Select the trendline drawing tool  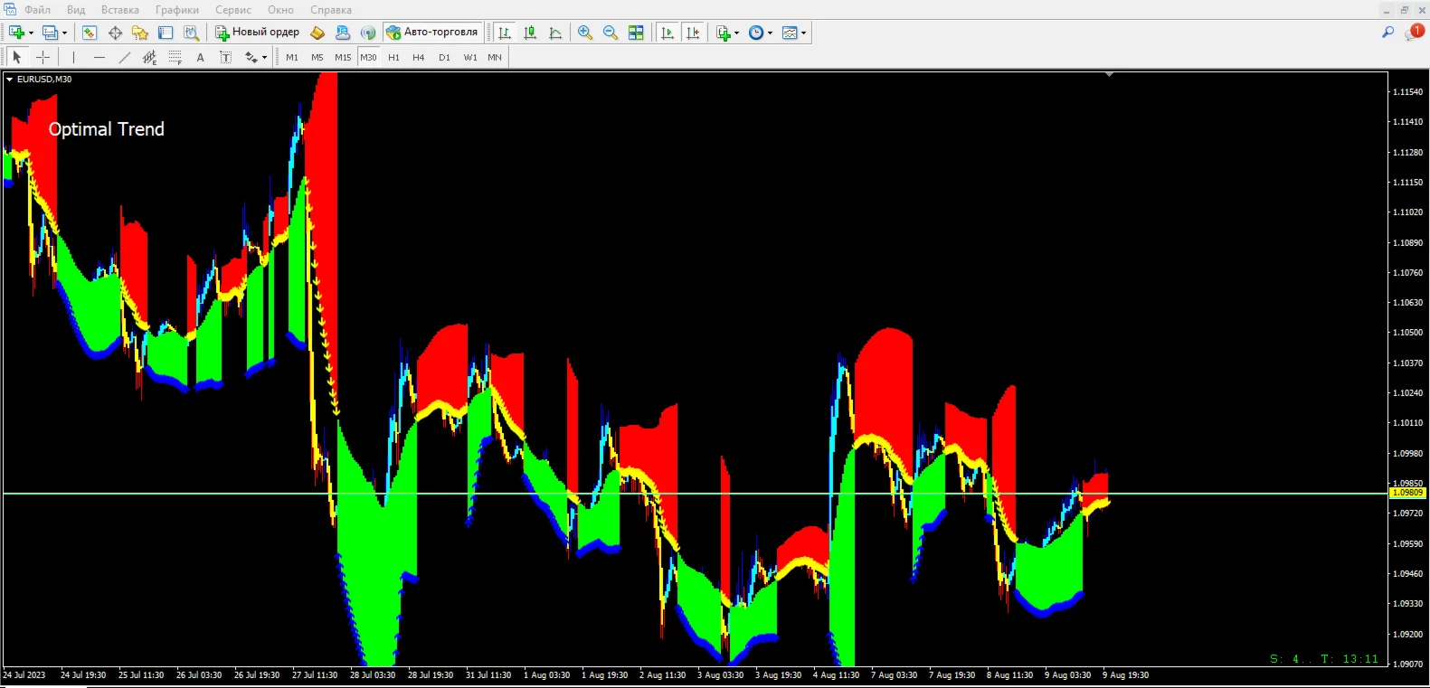coord(125,57)
